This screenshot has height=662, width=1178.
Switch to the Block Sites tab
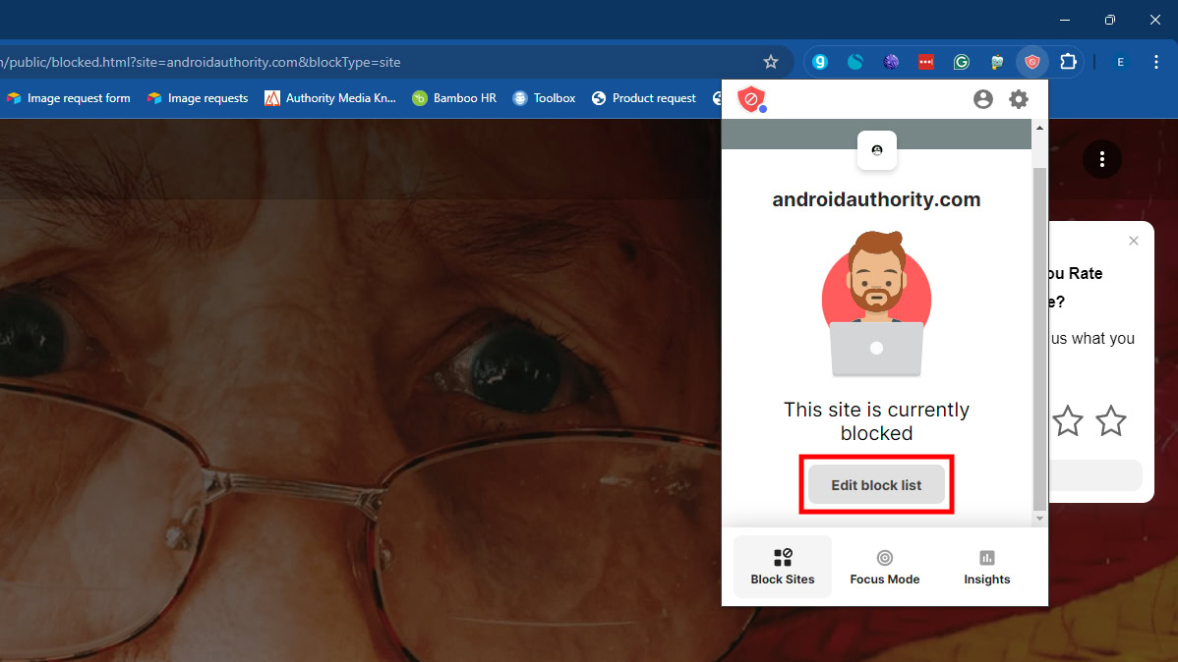pos(782,567)
